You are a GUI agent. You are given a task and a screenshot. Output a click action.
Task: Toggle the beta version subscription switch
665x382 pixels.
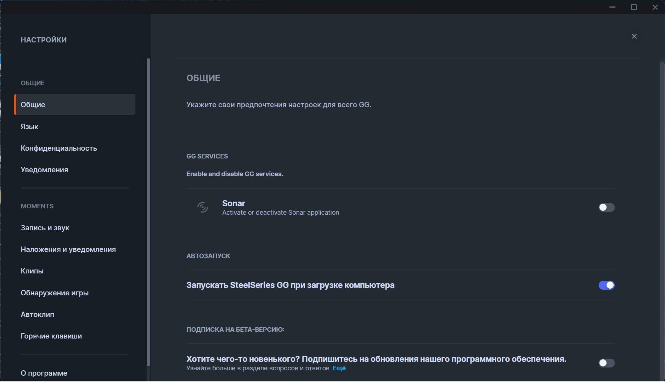pos(606,363)
